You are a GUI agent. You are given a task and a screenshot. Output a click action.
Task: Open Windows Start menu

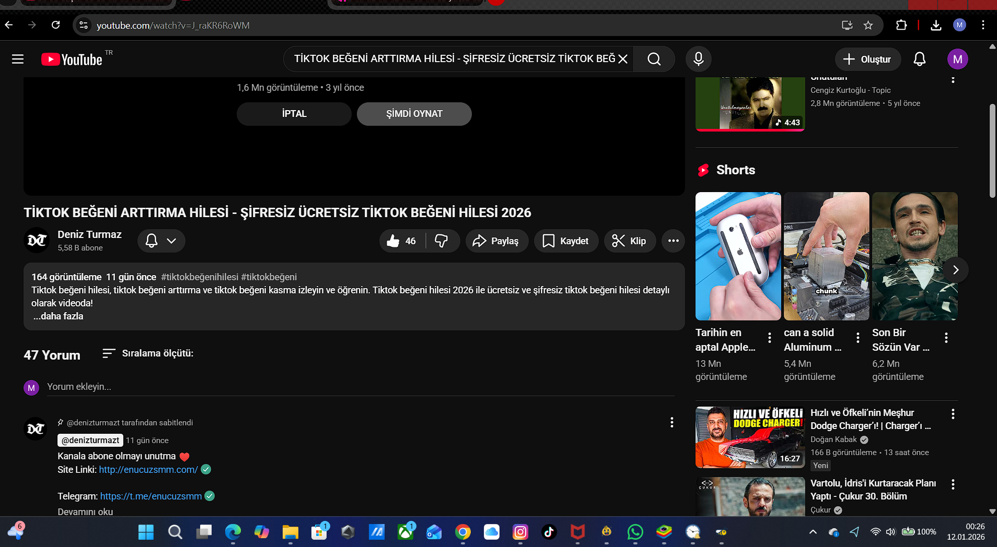tap(146, 532)
